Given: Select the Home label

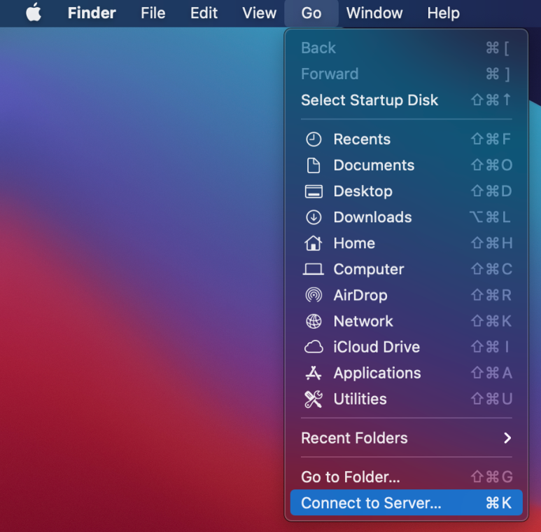Looking at the screenshot, I should coord(354,243).
